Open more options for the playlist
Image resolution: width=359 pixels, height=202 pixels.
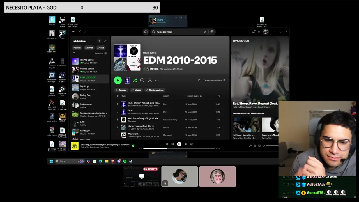(x=157, y=80)
